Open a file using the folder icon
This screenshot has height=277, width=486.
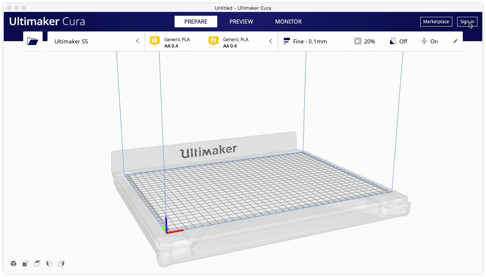tap(33, 41)
